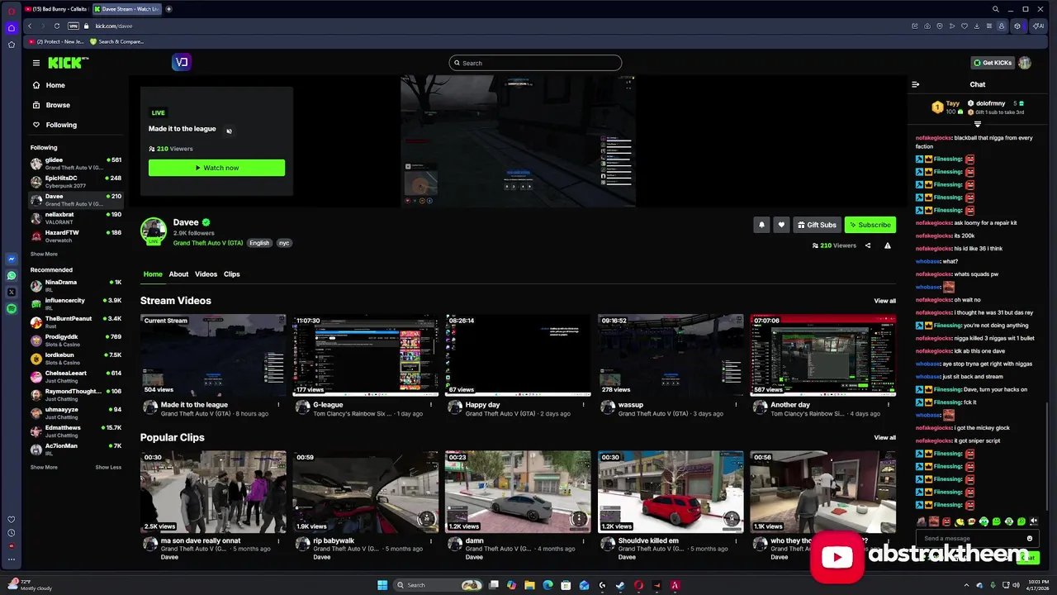
Task: Open the user profile avatar menu
Action: 1025,63
